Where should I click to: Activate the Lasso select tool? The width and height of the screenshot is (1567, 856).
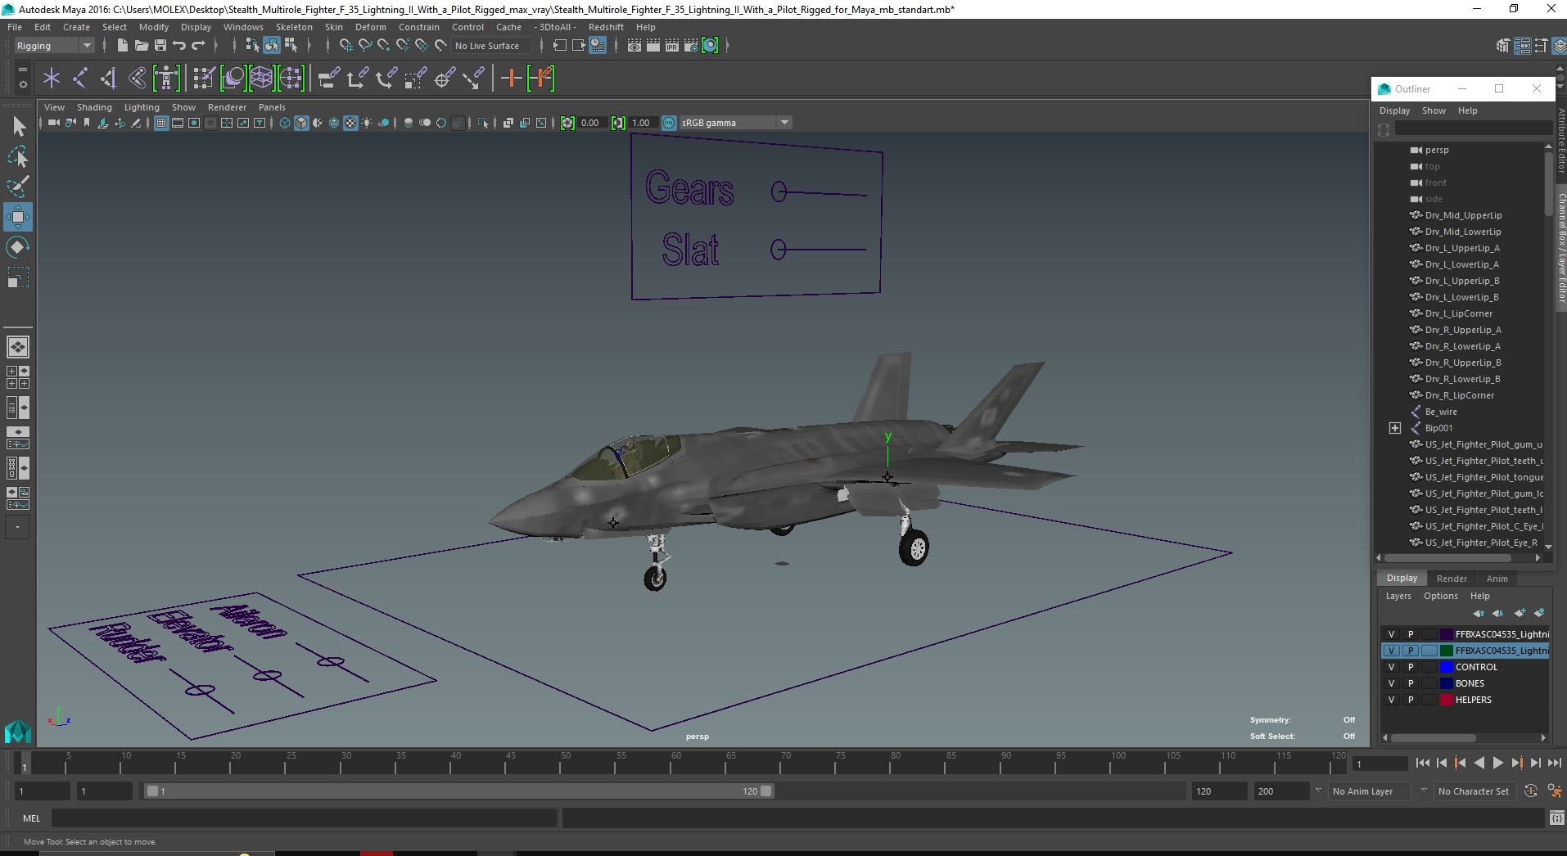pyautogui.click(x=18, y=156)
